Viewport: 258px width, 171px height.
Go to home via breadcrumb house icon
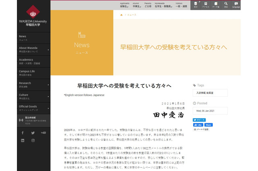click(121, 15)
